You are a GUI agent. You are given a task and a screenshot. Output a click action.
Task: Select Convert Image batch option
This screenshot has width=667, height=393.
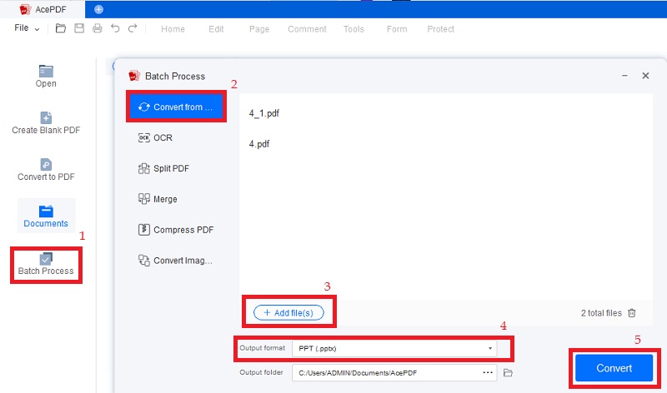click(176, 260)
